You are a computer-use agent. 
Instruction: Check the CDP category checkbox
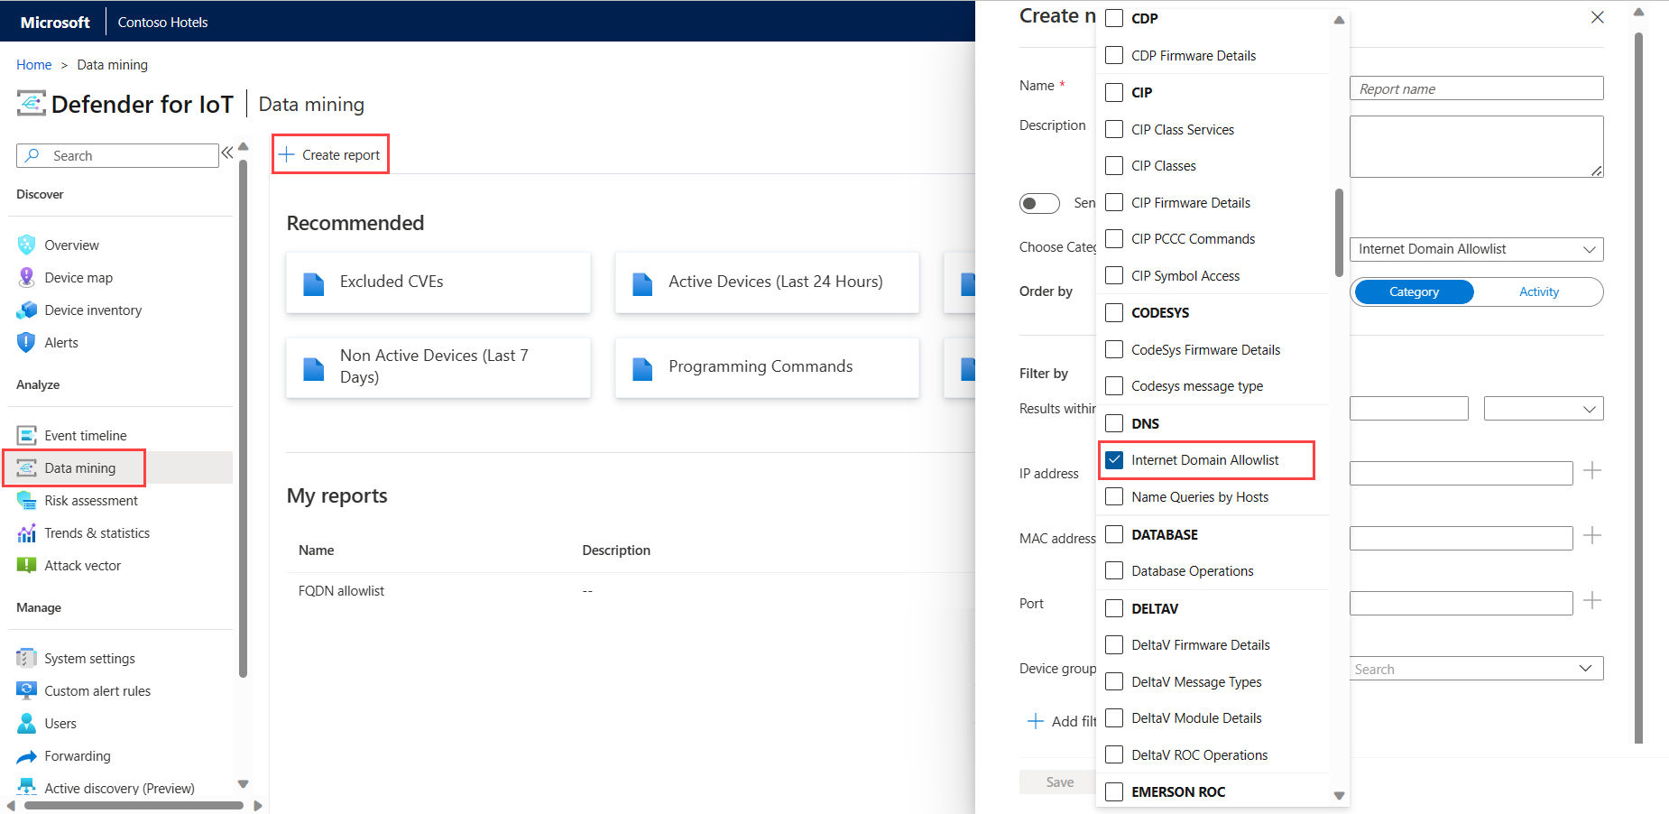[1114, 18]
